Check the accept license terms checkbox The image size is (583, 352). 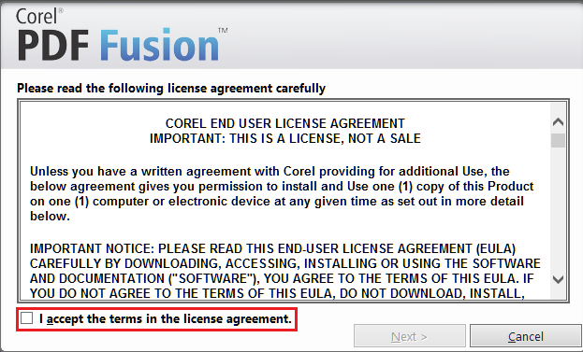(27, 318)
